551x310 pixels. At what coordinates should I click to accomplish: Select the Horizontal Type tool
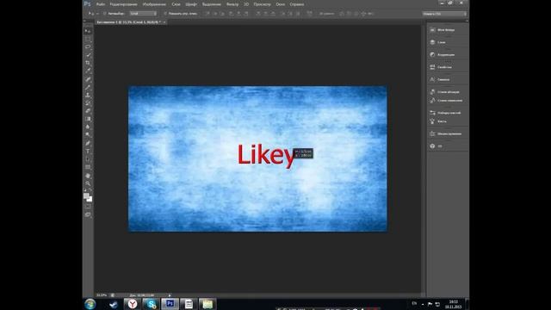click(x=88, y=152)
